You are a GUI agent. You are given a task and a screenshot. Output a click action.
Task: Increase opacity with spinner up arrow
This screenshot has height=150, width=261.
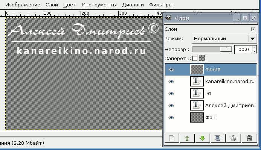pyautogui.click(x=254, y=47)
